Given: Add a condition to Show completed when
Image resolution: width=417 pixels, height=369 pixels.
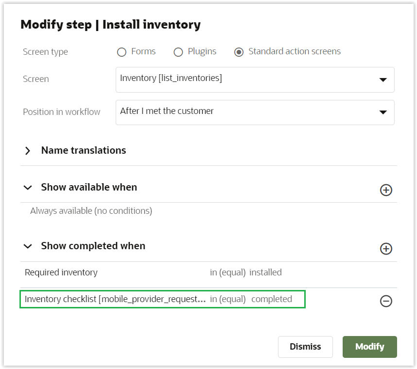Looking at the screenshot, I should pyautogui.click(x=386, y=249).
